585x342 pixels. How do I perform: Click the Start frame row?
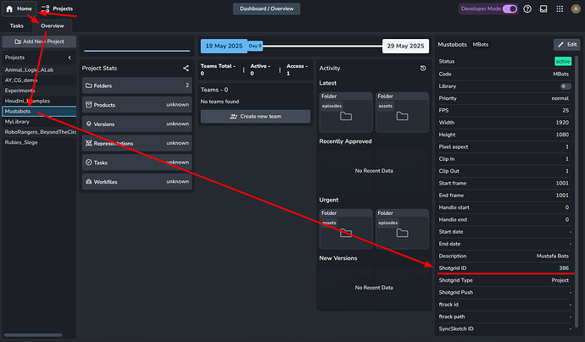click(504, 183)
